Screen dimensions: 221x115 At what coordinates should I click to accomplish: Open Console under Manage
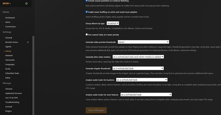[x=9, y=107]
